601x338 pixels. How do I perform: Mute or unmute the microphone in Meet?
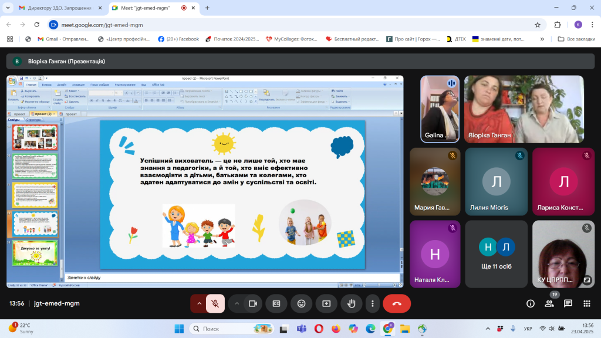tap(215, 303)
